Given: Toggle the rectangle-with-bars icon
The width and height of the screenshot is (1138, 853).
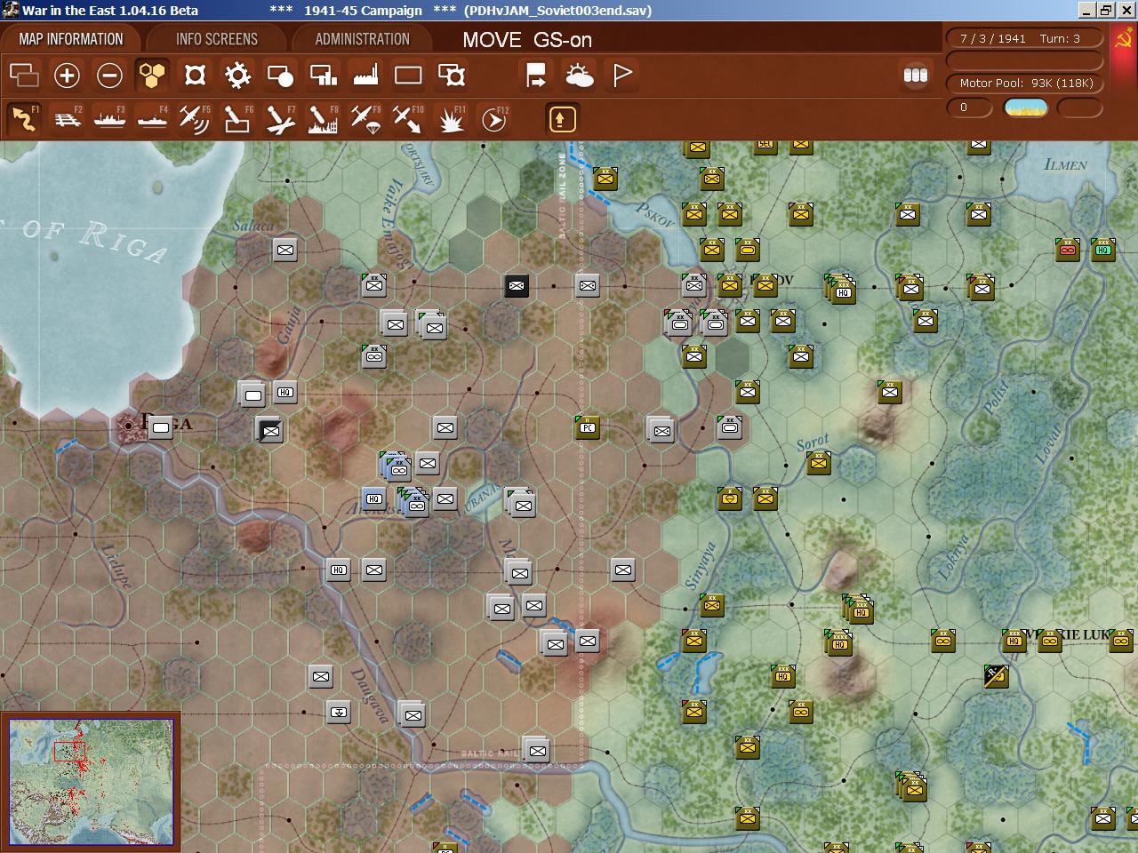Looking at the screenshot, I should 323,76.
